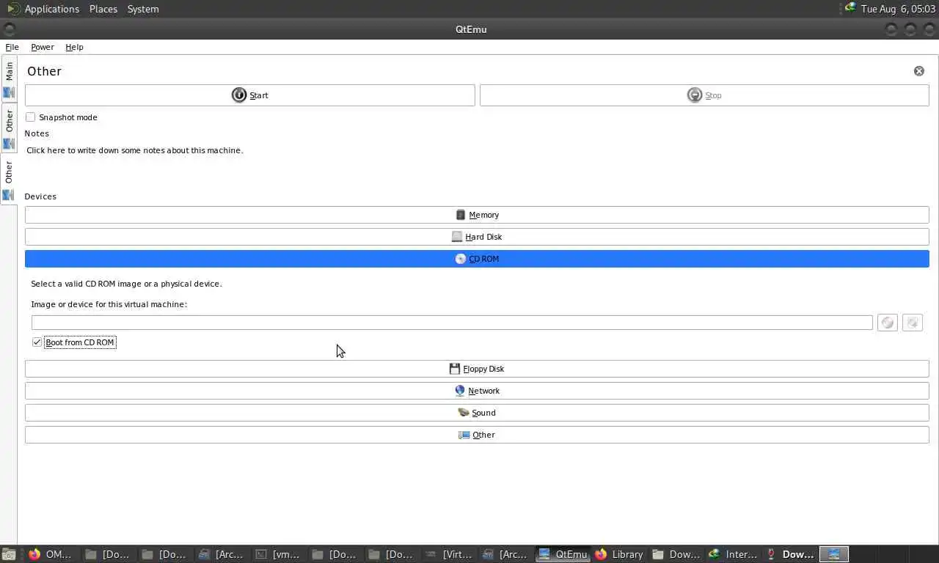Open the Places menu
This screenshot has width=939, height=563.
[103, 9]
